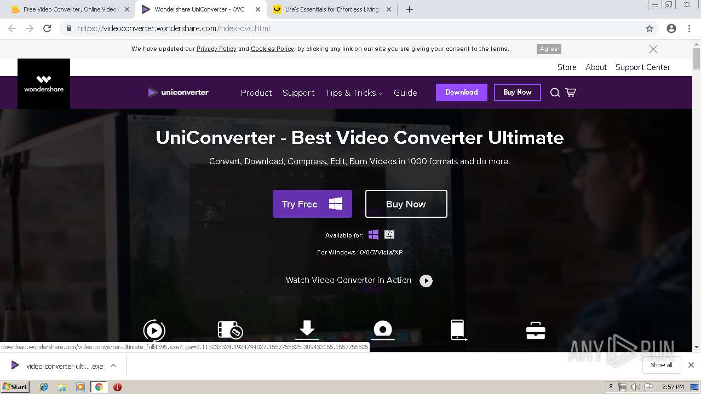Click the video editing film icon

point(230,330)
